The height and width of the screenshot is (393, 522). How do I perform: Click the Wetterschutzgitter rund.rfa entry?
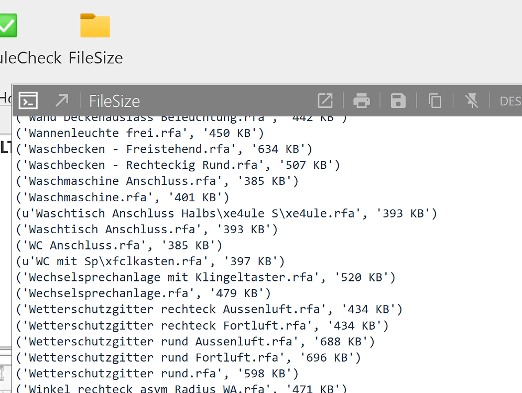[157, 374]
